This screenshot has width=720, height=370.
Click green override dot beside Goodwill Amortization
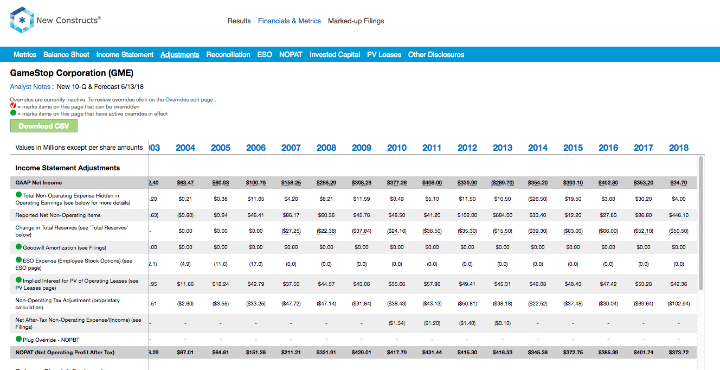(x=18, y=247)
